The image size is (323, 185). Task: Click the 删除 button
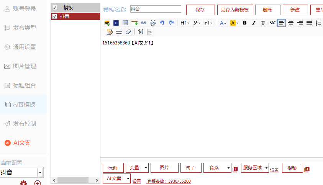(267, 10)
